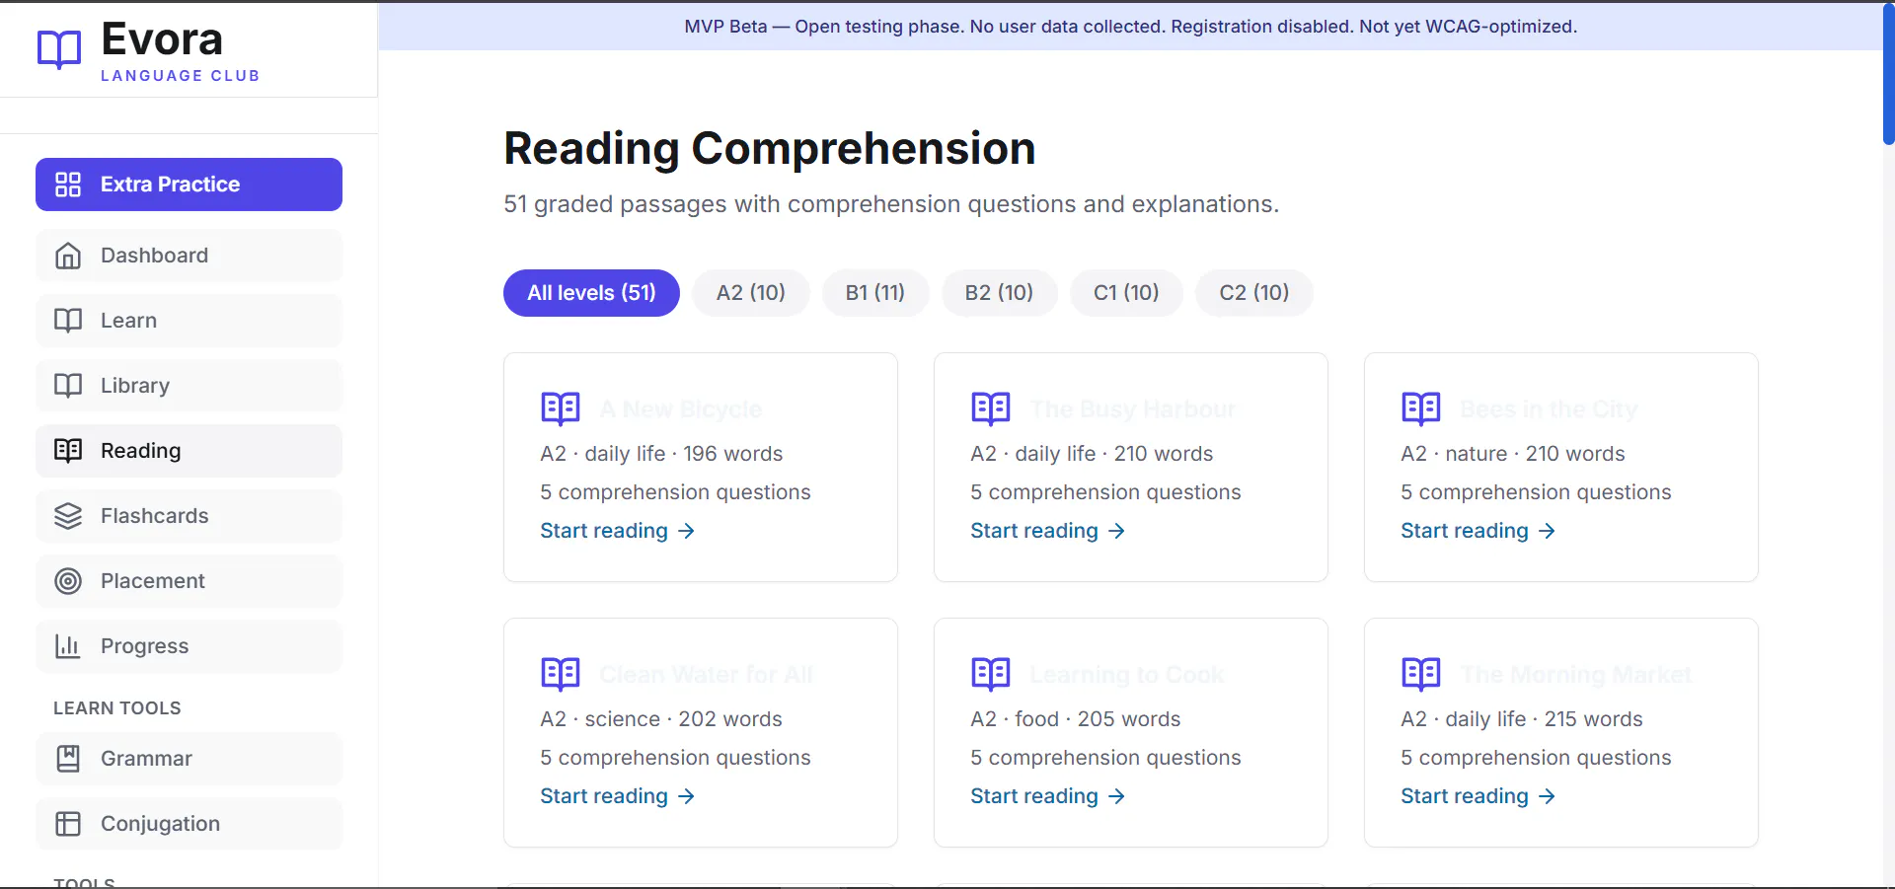
Task: Open the Dashboard menu item
Action: pyautogui.click(x=189, y=256)
